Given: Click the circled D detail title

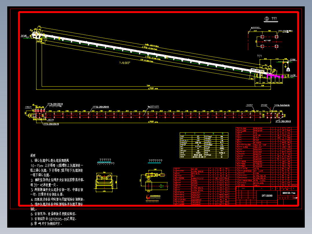Looking at the screenshot, I should 271,19.
